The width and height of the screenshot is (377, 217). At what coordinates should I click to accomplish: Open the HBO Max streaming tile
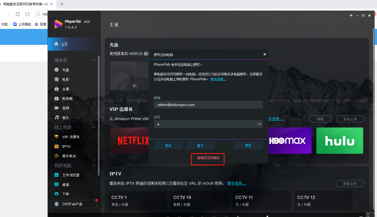[290, 140]
